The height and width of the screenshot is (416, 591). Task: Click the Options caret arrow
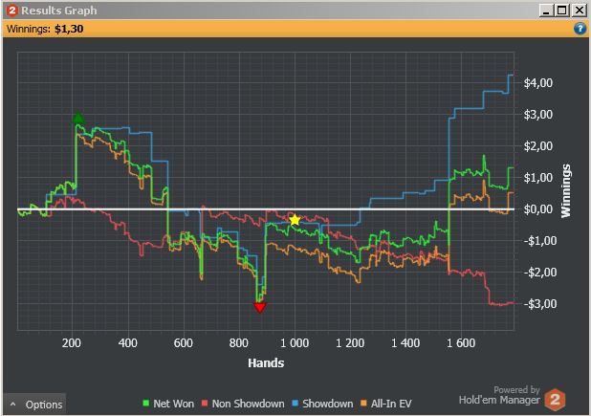coord(13,405)
